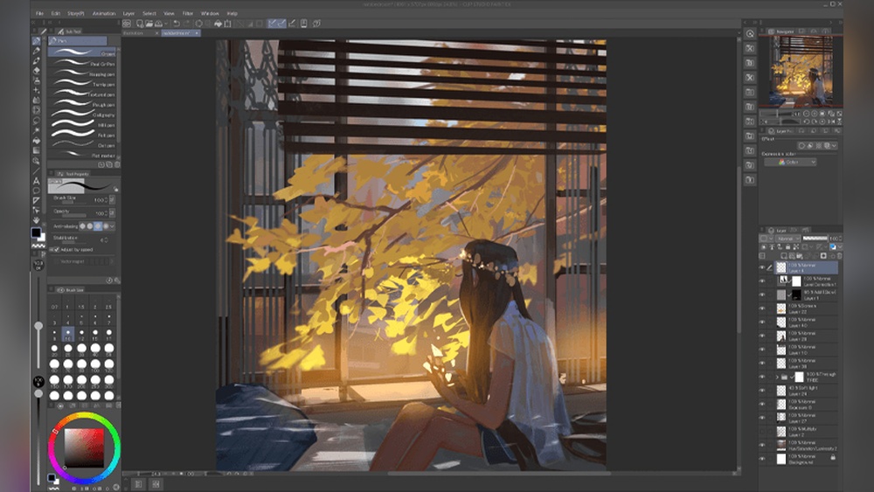
Task: Click the Redo icon in the command bar
Action: pyautogui.click(x=187, y=24)
